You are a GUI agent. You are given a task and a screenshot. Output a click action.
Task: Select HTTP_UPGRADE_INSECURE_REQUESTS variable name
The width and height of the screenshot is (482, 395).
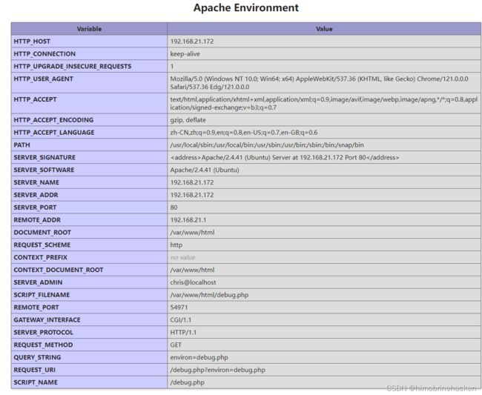point(73,67)
